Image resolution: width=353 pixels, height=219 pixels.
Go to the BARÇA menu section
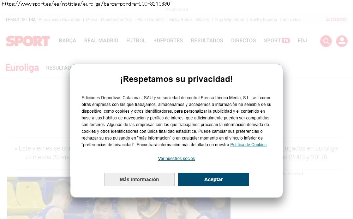pyautogui.click(x=67, y=41)
